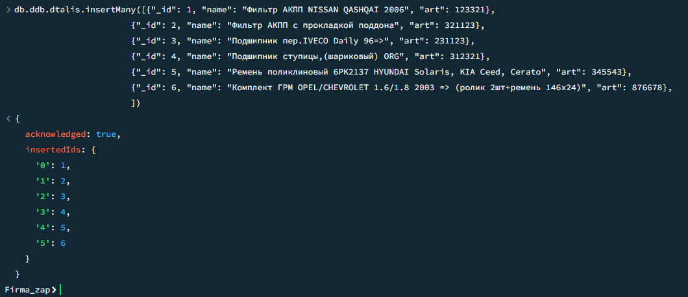Click the 'true' value after acknowledged
Viewport: 688px width, 297px height.
[106, 134]
